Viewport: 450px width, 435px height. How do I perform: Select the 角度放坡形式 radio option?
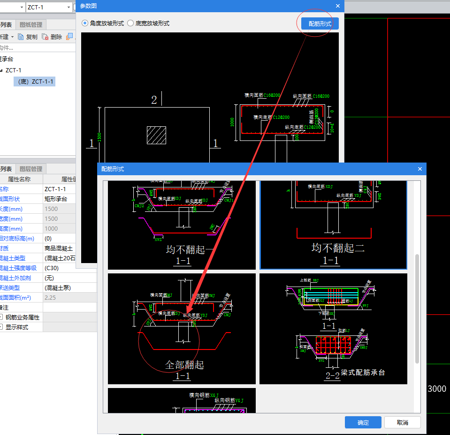click(x=84, y=23)
